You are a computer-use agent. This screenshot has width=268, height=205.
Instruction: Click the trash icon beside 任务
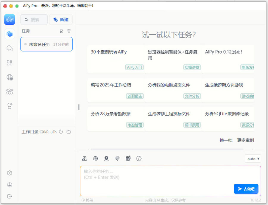coord(69,31)
